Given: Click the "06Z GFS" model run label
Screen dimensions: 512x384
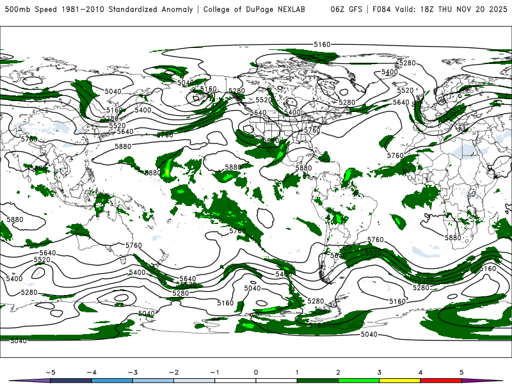Looking at the screenshot, I should 346,9.
